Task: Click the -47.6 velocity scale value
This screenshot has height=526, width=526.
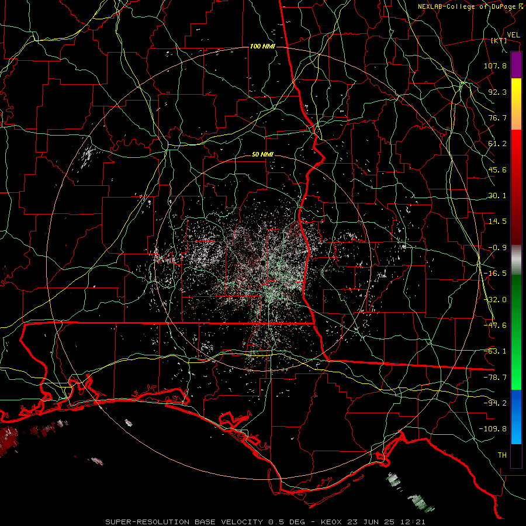Action: 495,326
